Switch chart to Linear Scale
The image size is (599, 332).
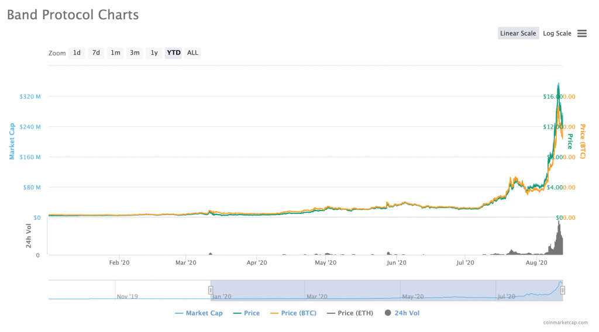coord(518,33)
